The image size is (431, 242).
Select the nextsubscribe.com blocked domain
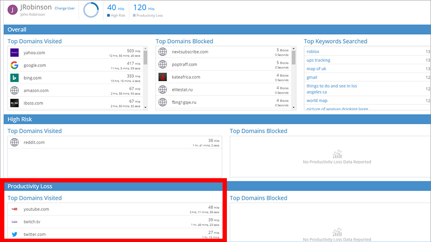point(223,51)
